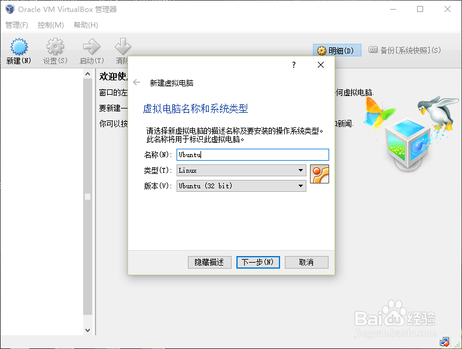Click the VM list scrollbar thumb
This screenshot has width=462, height=349.
[87, 197]
